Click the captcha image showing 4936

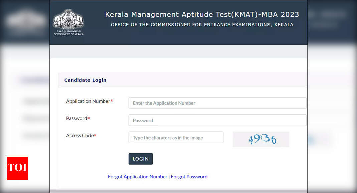[x=261, y=139]
